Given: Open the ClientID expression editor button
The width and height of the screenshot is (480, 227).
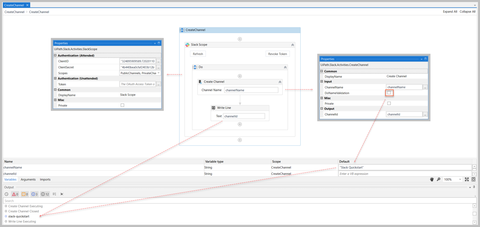Looking at the screenshot, I should (x=159, y=61).
